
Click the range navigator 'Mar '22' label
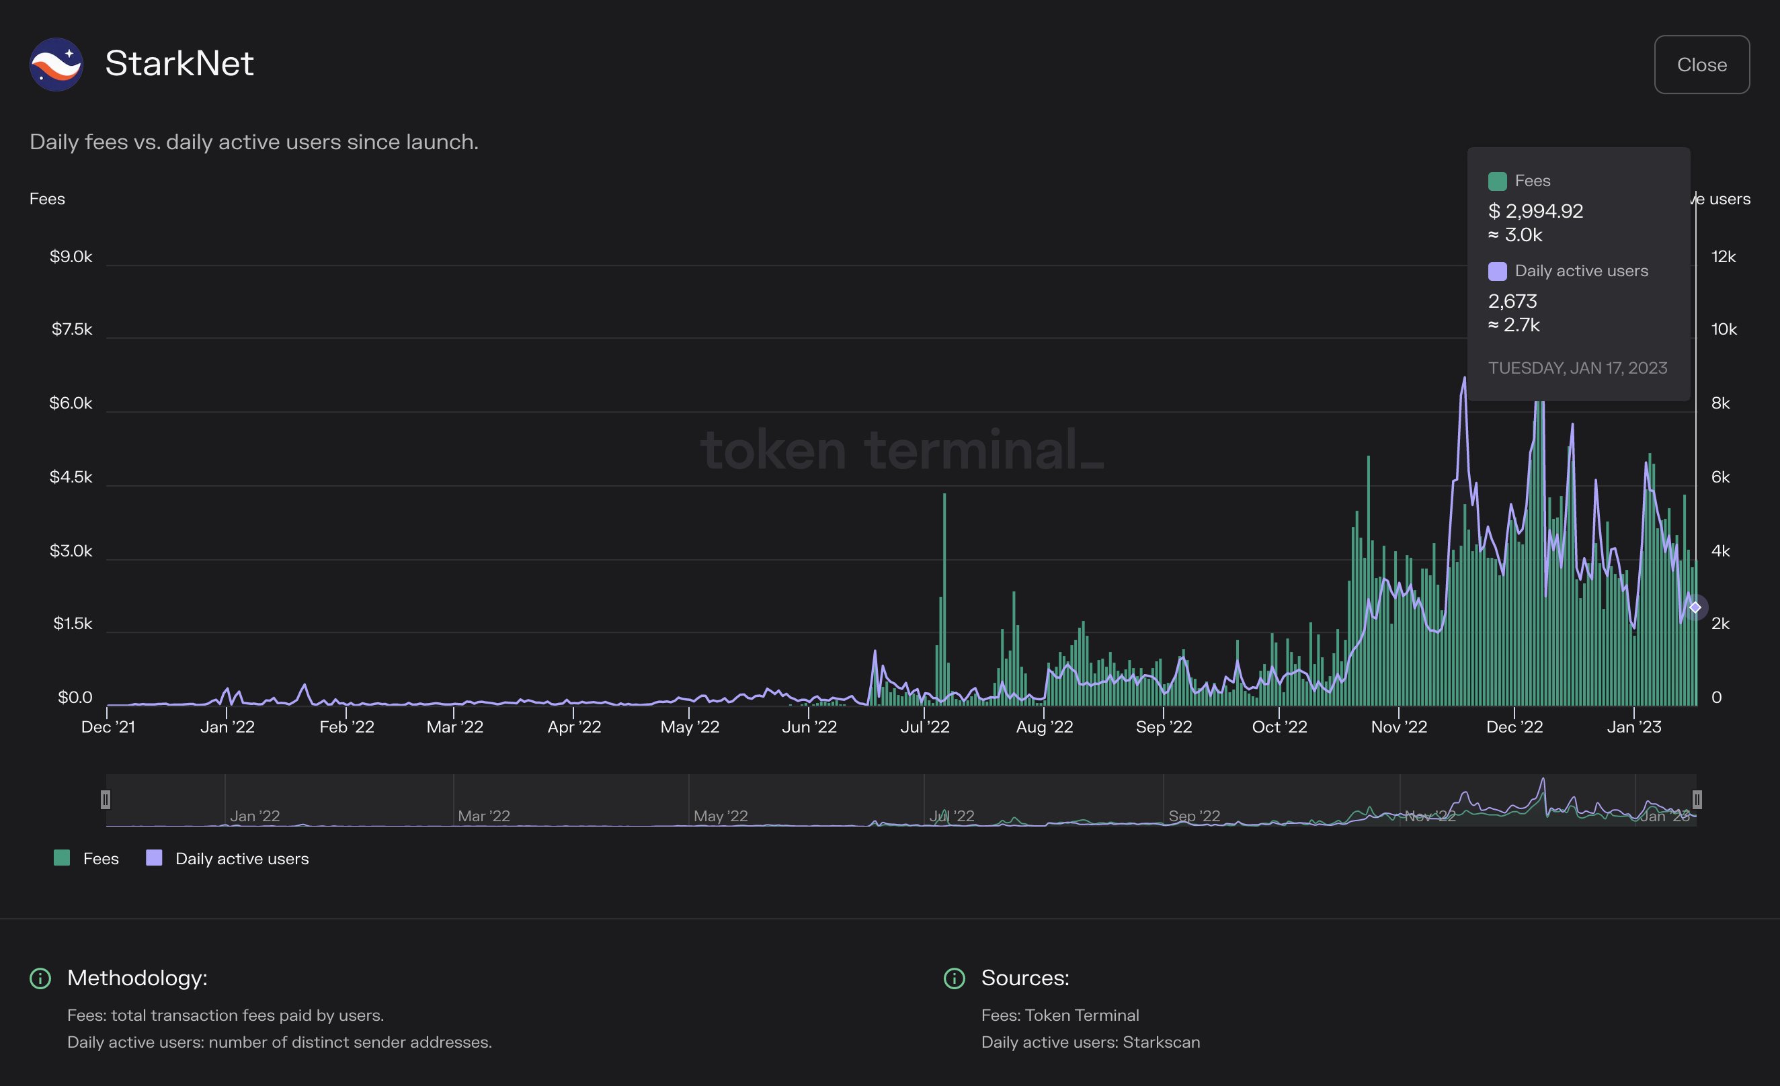483,815
